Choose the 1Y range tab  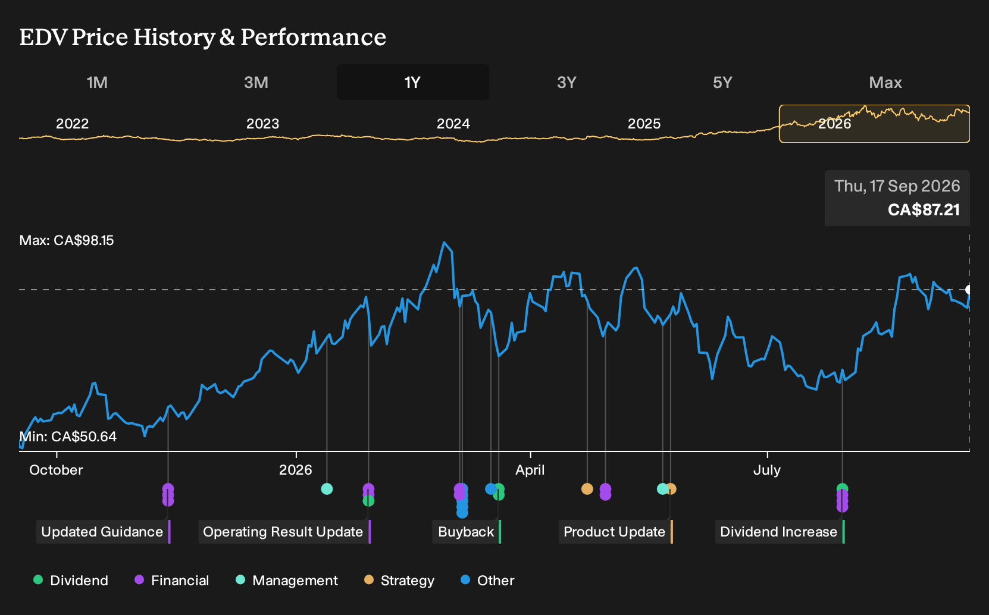413,82
